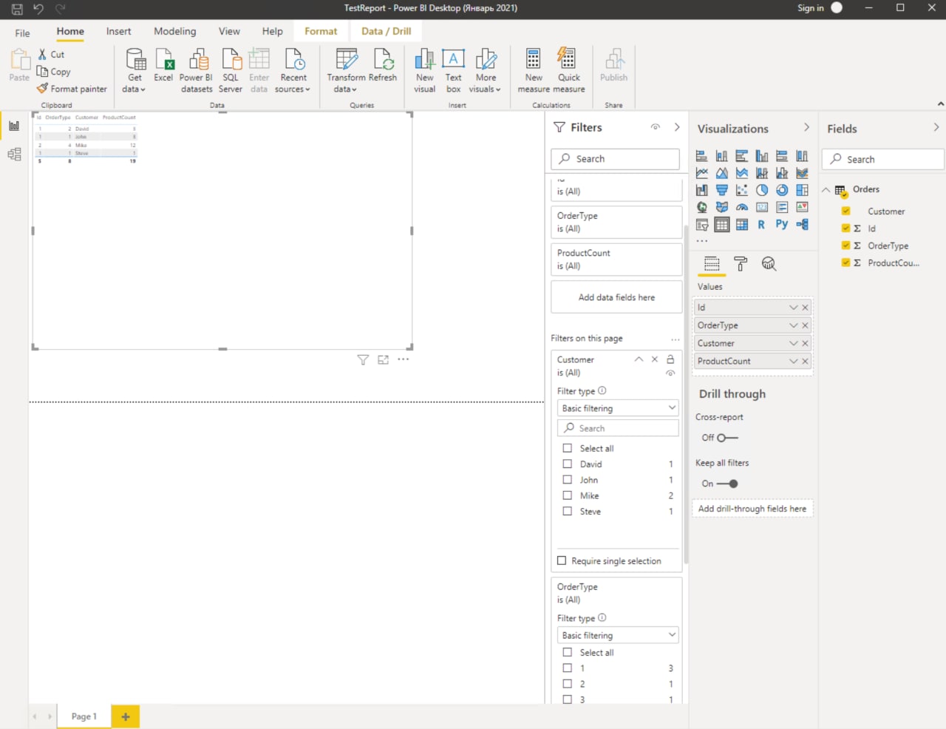
Task: Select the ArcGIS globe map visualization
Action: point(701,207)
